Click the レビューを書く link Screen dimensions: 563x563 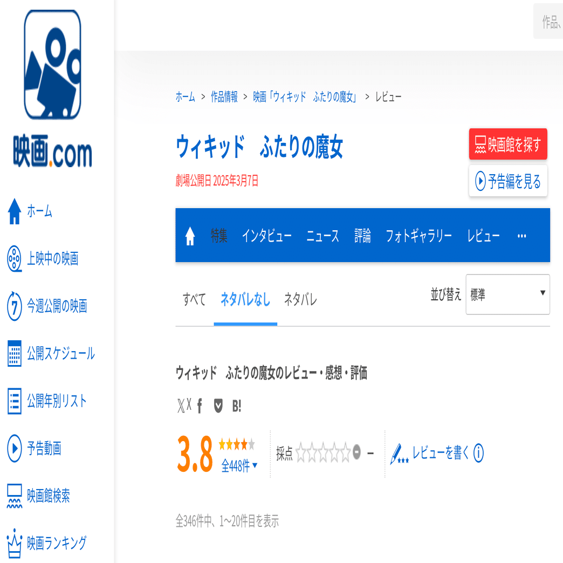[440, 452]
